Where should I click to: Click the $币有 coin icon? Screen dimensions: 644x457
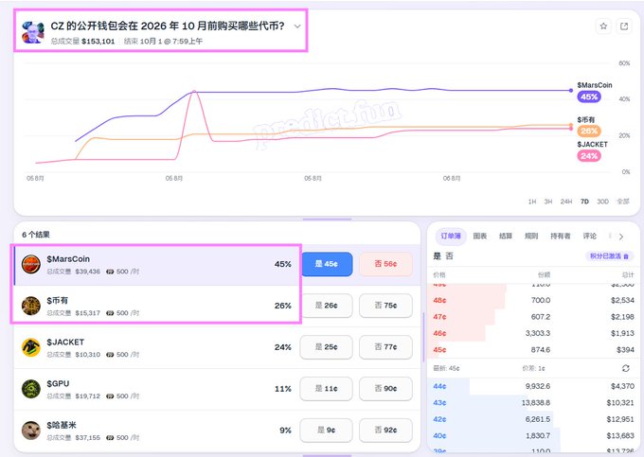(31, 306)
